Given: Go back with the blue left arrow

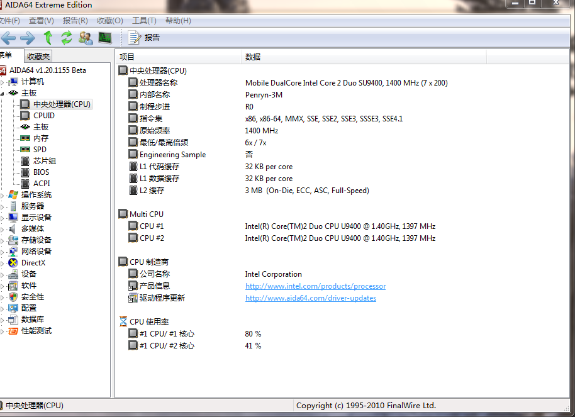Looking at the screenshot, I should pos(8,38).
